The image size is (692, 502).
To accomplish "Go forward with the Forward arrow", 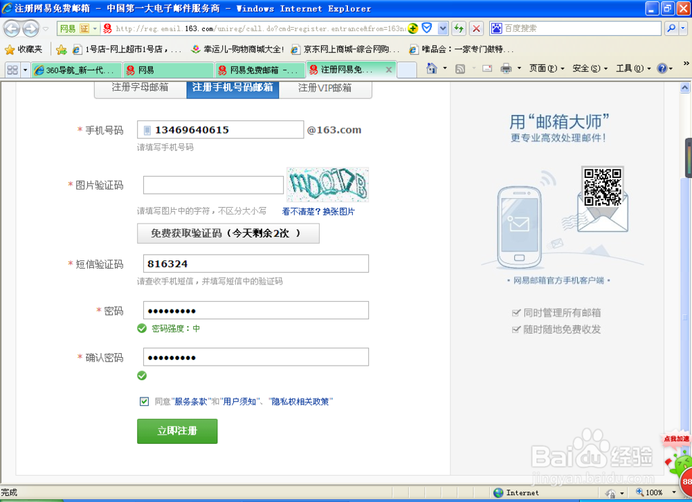I will 30,28.
